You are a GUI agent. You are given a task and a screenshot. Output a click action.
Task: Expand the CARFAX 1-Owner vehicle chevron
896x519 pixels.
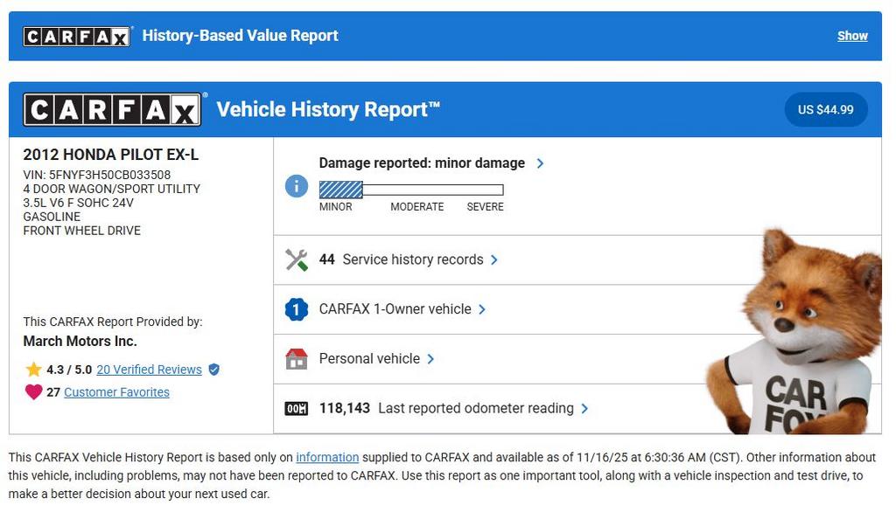[482, 309]
